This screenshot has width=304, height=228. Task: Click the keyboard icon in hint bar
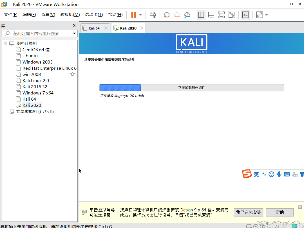[84, 212]
